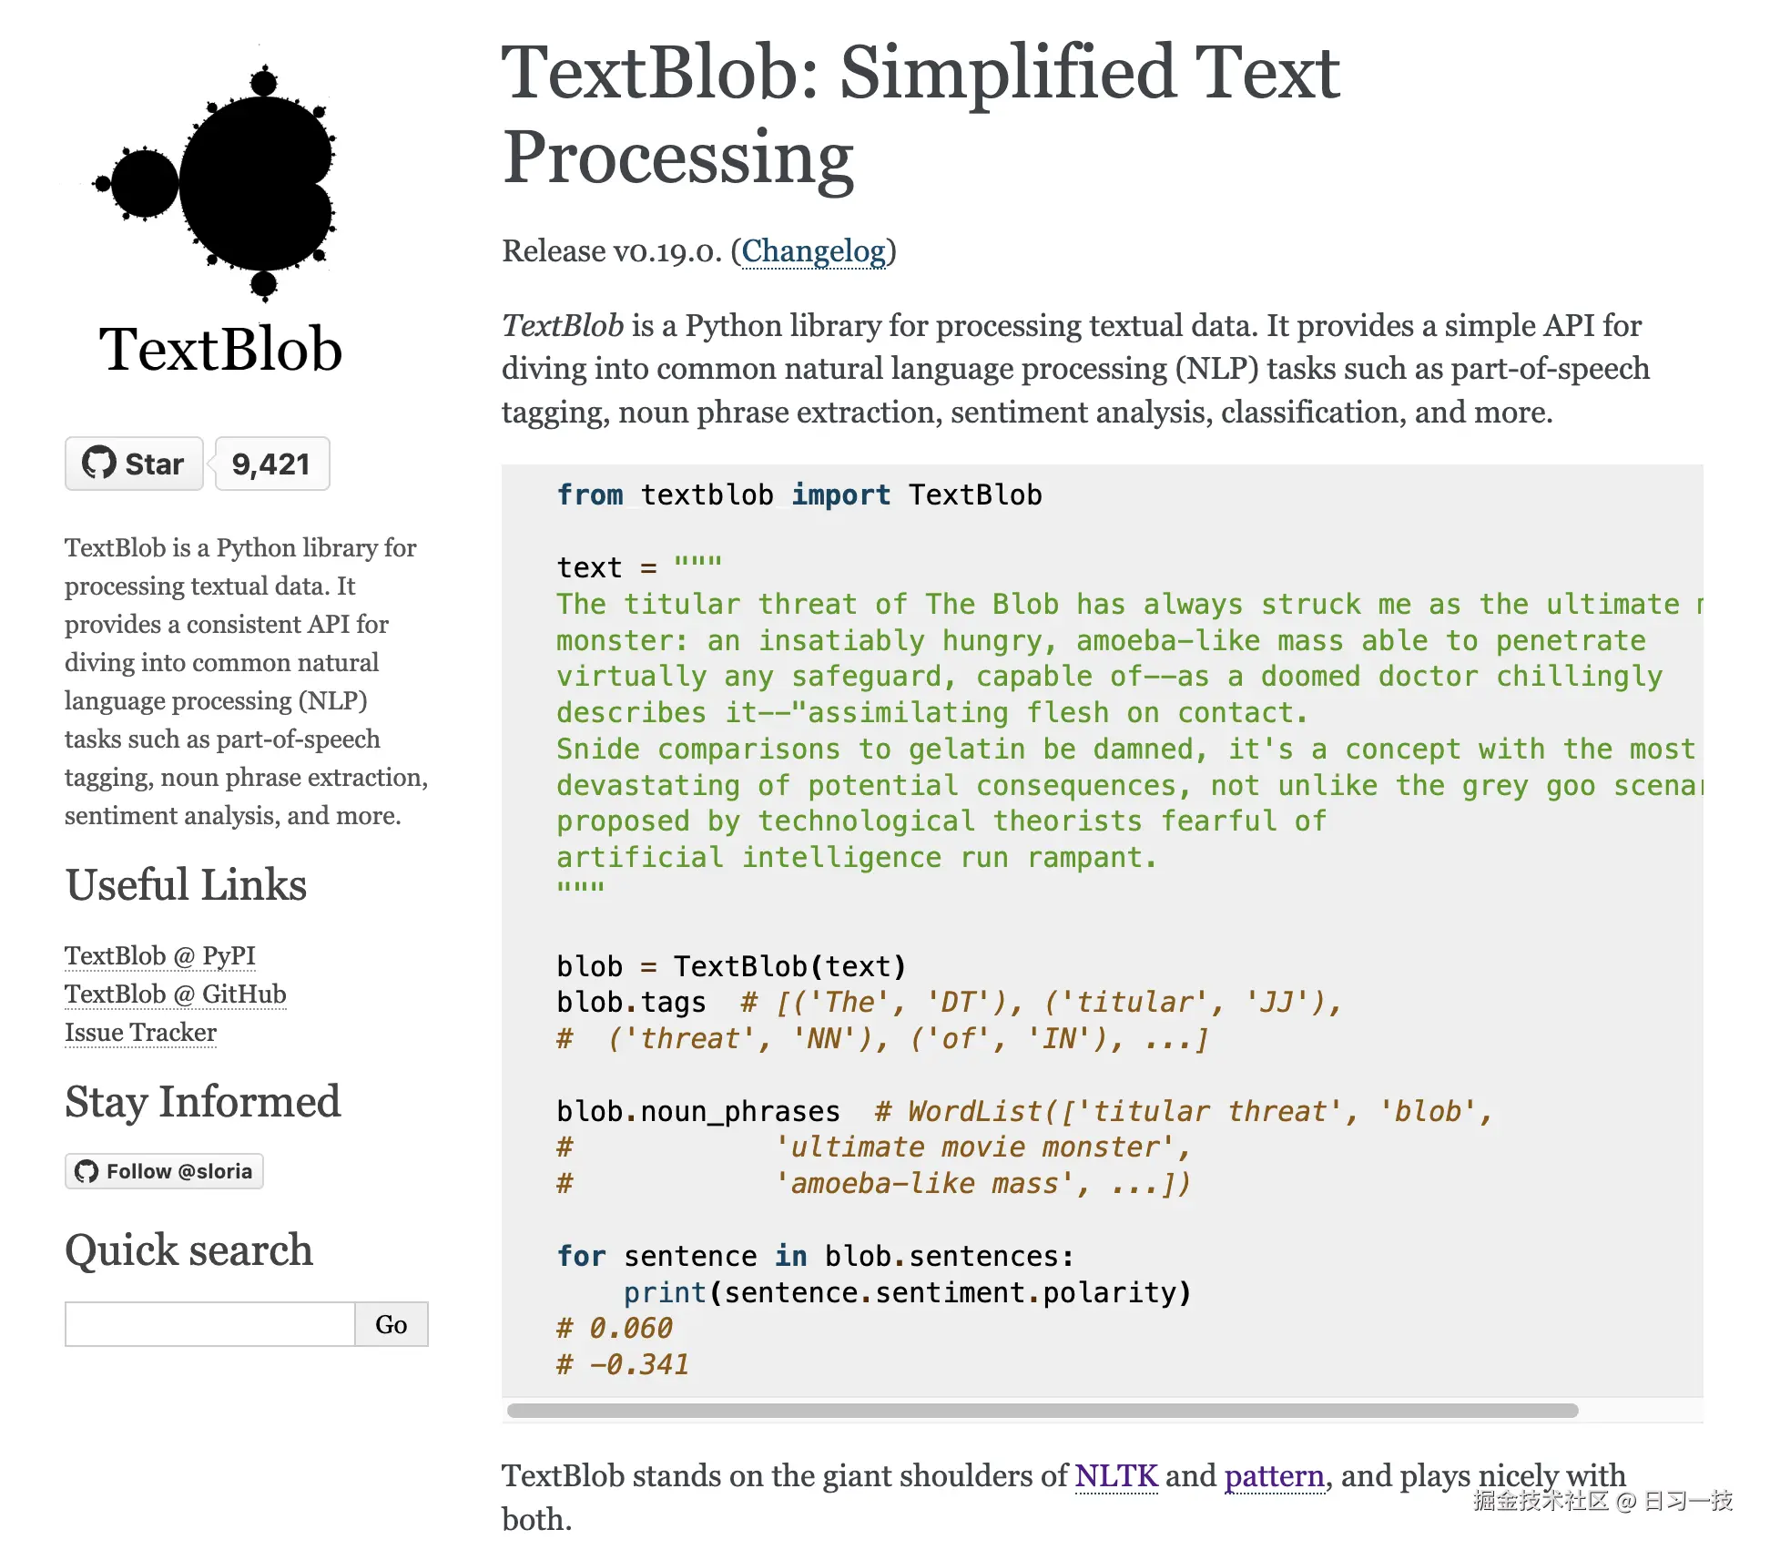
Task: Follow the NLTK hyperlink
Action: (1115, 1475)
